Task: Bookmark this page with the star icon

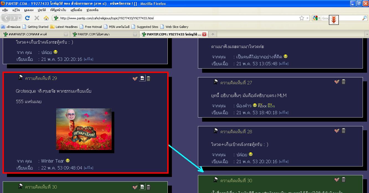Action: point(302,18)
